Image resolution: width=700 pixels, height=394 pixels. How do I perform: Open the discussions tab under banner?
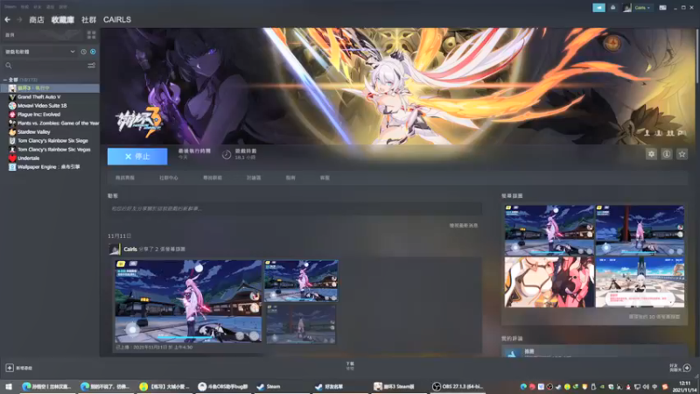tap(254, 178)
